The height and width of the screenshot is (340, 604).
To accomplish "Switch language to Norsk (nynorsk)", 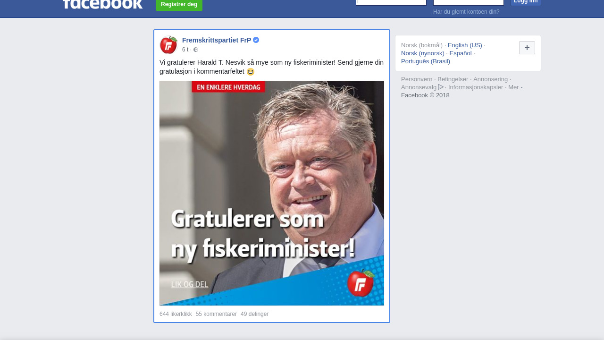I will (x=423, y=53).
